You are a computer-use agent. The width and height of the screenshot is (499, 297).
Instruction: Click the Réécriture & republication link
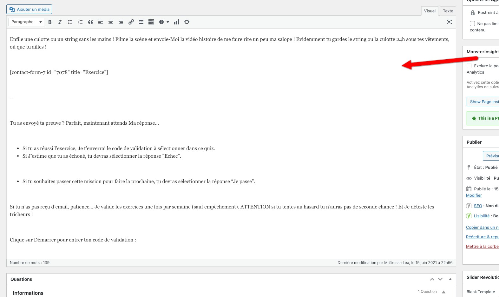(x=482, y=237)
